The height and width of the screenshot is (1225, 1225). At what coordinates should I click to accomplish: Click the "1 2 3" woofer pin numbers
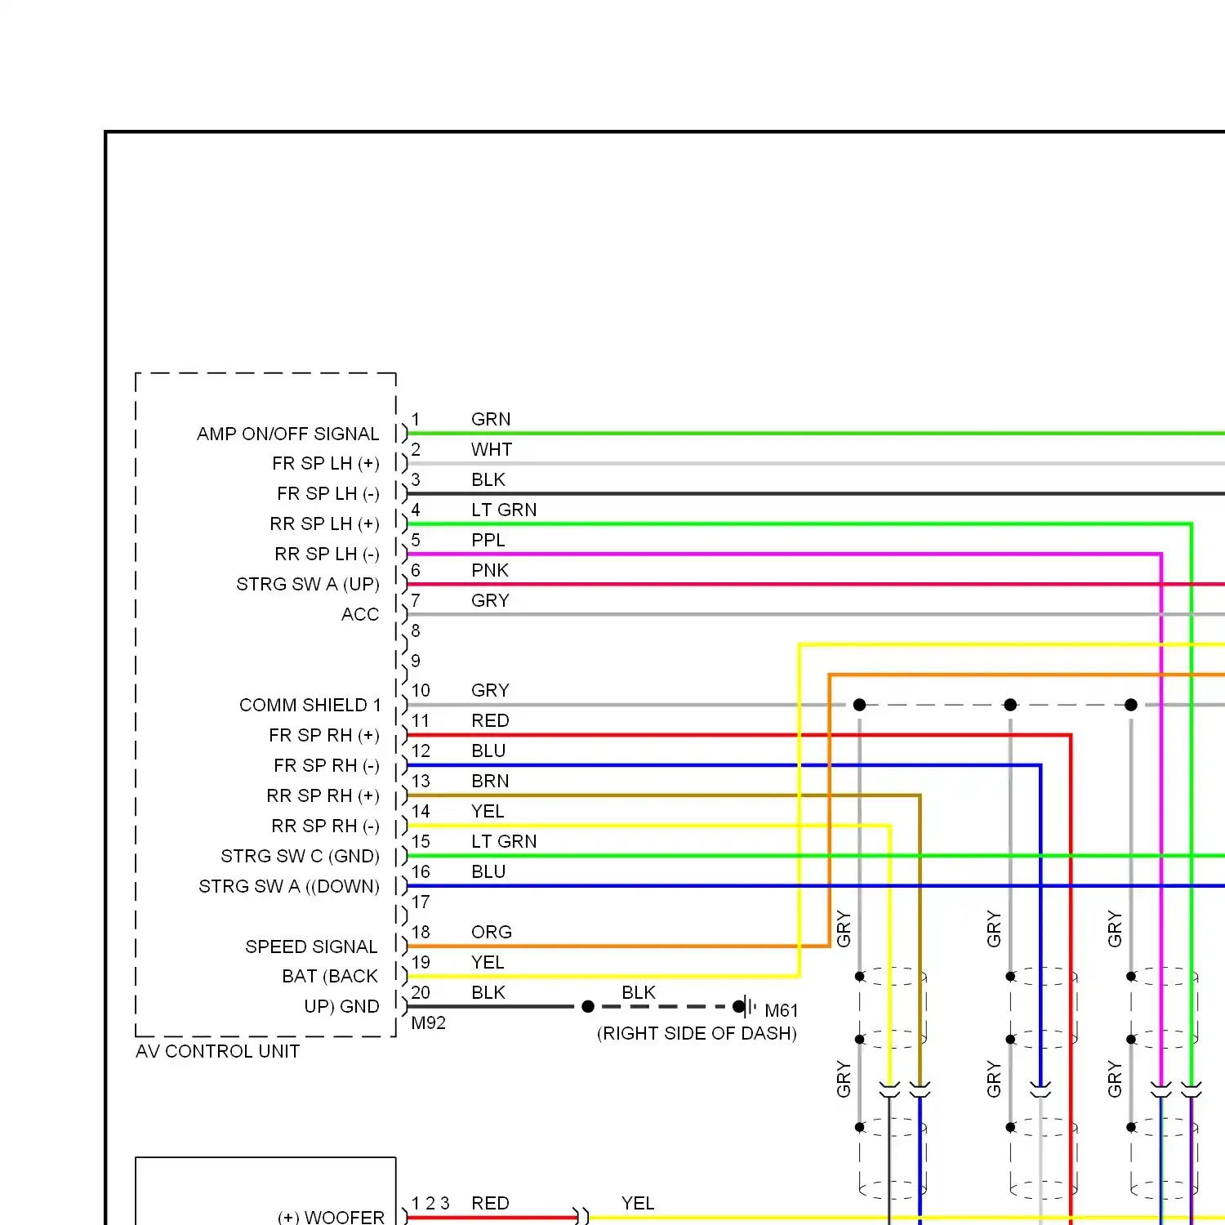point(430,1203)
